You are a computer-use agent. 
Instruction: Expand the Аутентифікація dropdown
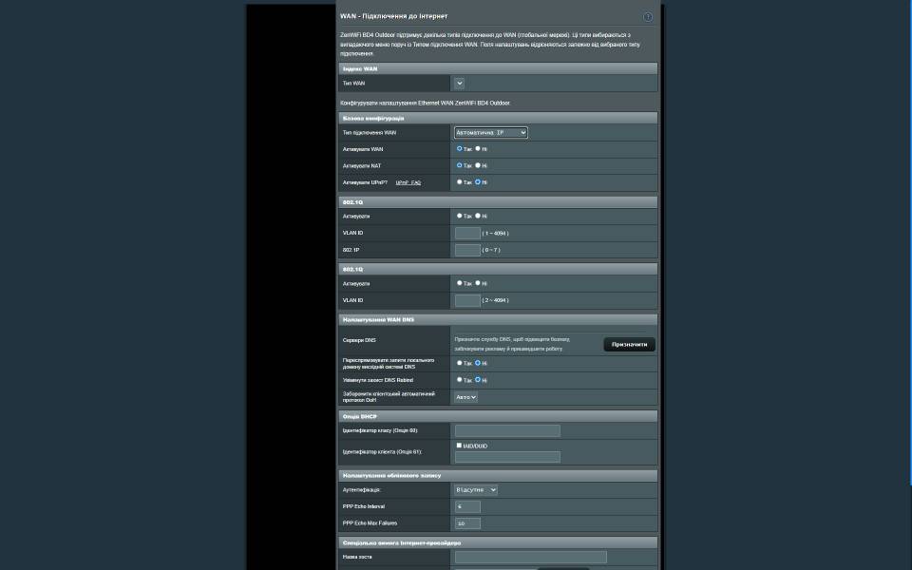(475, 490)
